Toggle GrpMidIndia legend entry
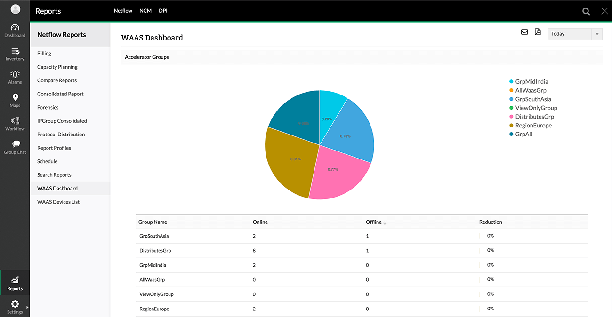The height and width of the screenshot is (317, 612). (x=529, y=82)
